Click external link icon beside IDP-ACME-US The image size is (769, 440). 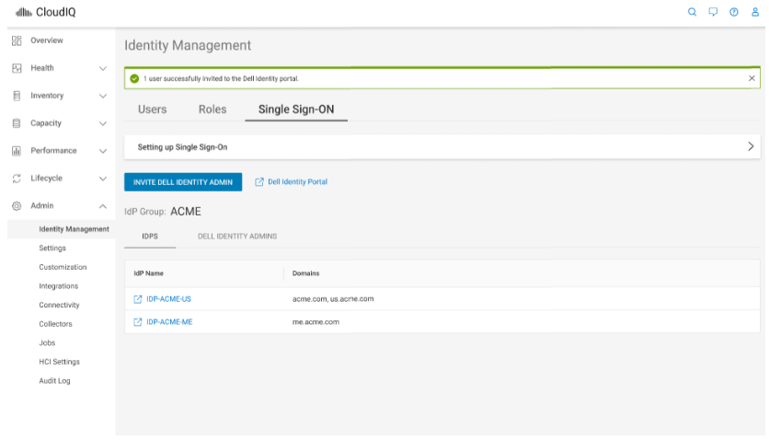pos(138,299)
